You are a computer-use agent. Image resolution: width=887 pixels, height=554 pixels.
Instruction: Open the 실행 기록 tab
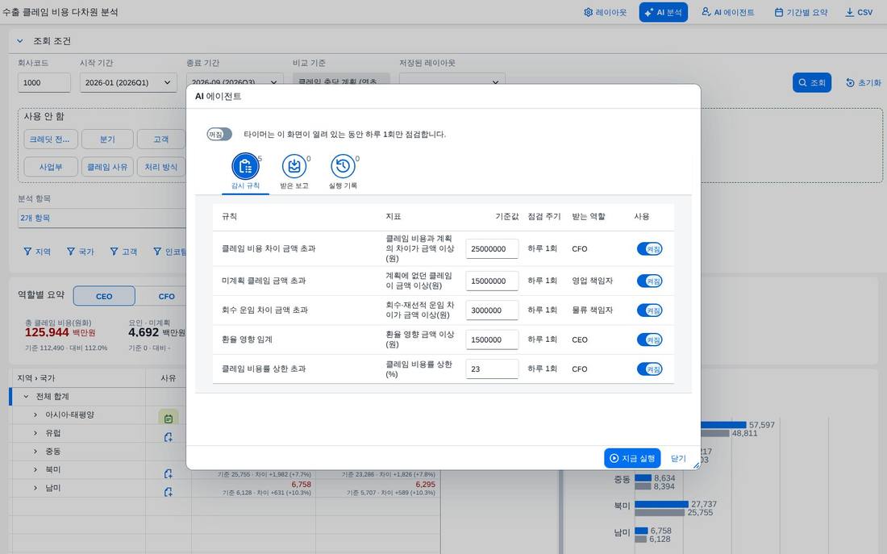(343, 171)
